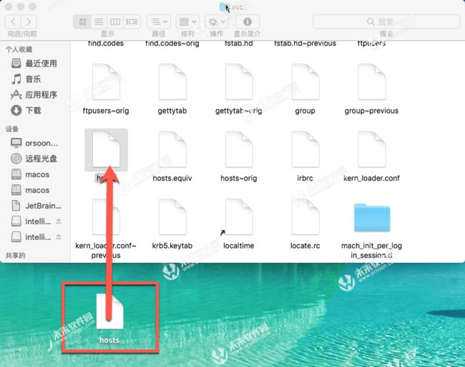This screenshot has height=367, width=465.
Task: Click the fstab.hd file name
Action: (x=239, y=44)
